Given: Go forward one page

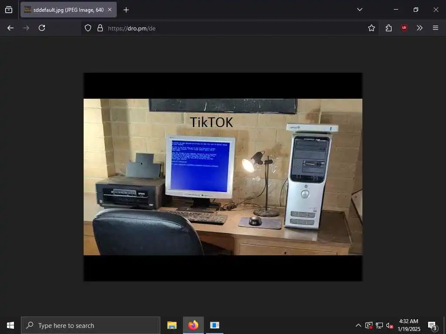Looking at the screenshot, I should [26, 28].
